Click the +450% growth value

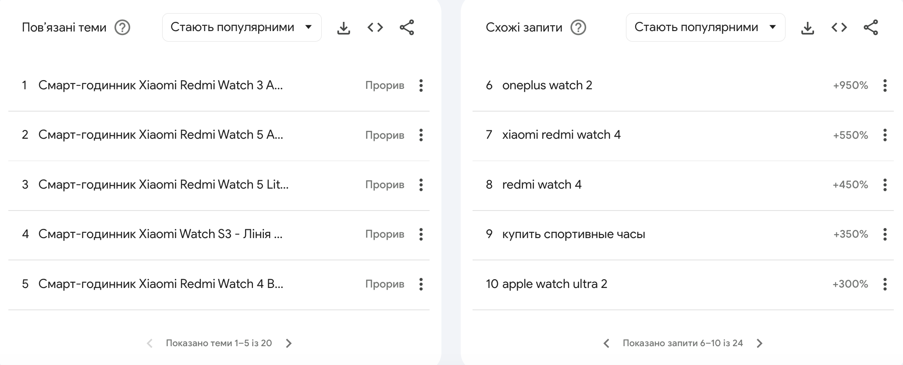pos(850,185)
